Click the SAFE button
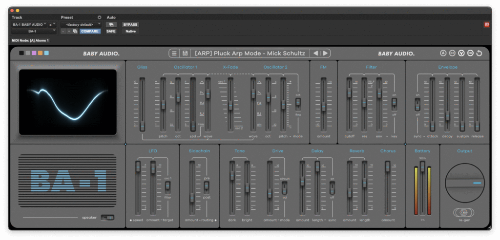Image resolution: width=500 pixels, height=240 pixels. [111, 31]
